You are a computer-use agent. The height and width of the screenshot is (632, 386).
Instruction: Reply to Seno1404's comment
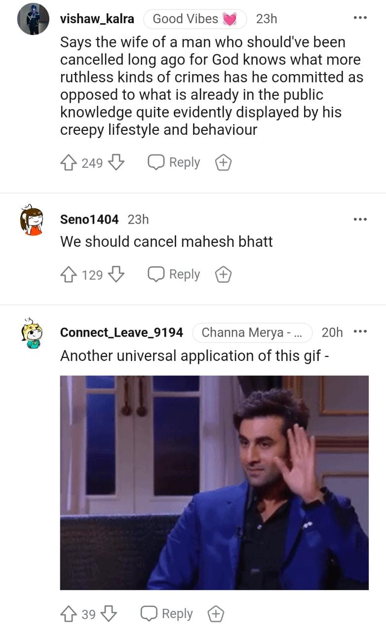pyautogui.click(x=174, y=275)
